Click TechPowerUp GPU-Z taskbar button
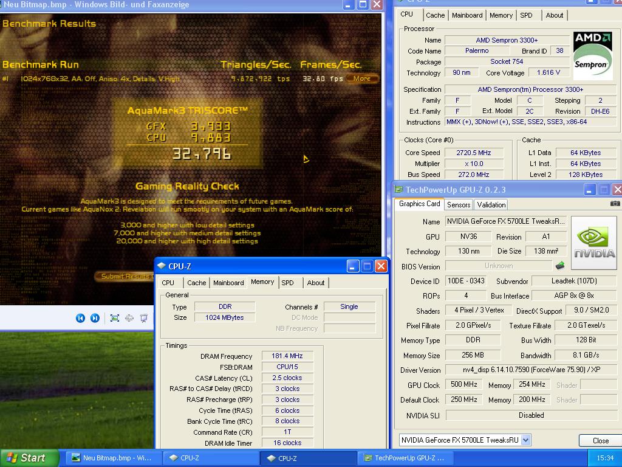 click(405, 458)
